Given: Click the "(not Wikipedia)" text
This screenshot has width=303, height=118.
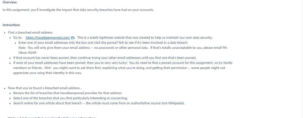Looking at the screenshot, I should [173, 103].
